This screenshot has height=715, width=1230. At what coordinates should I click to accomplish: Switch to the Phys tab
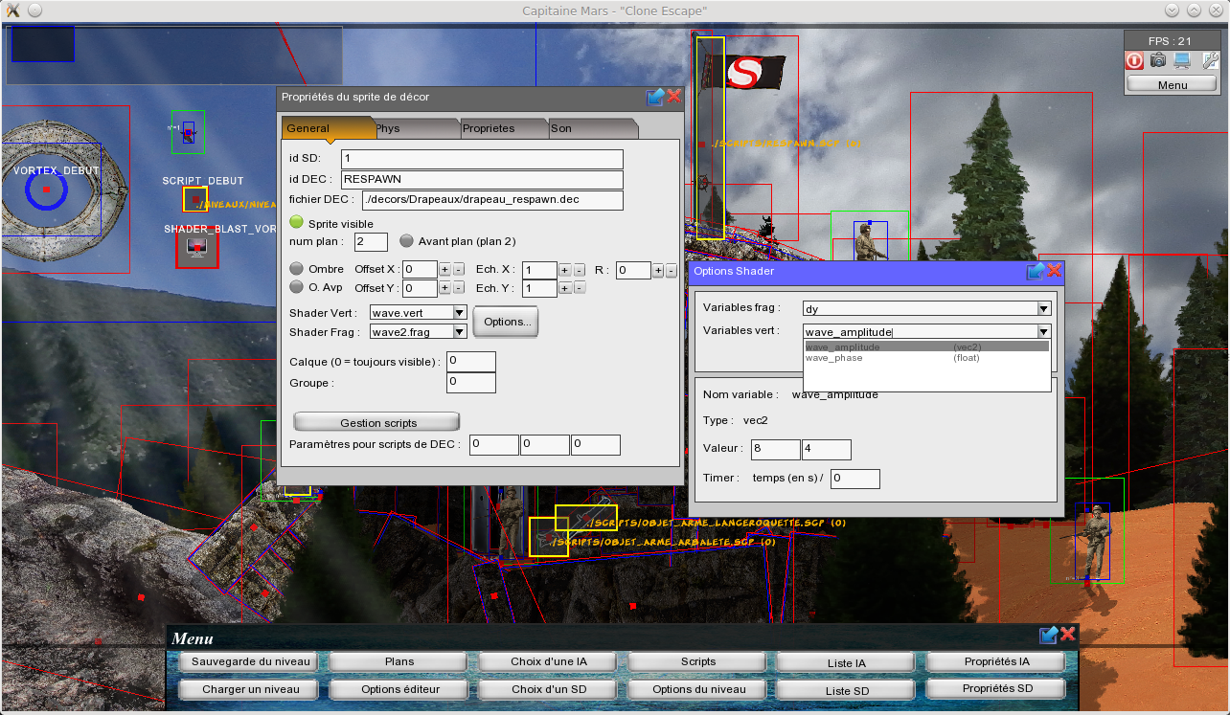click(x=417, y=128)
